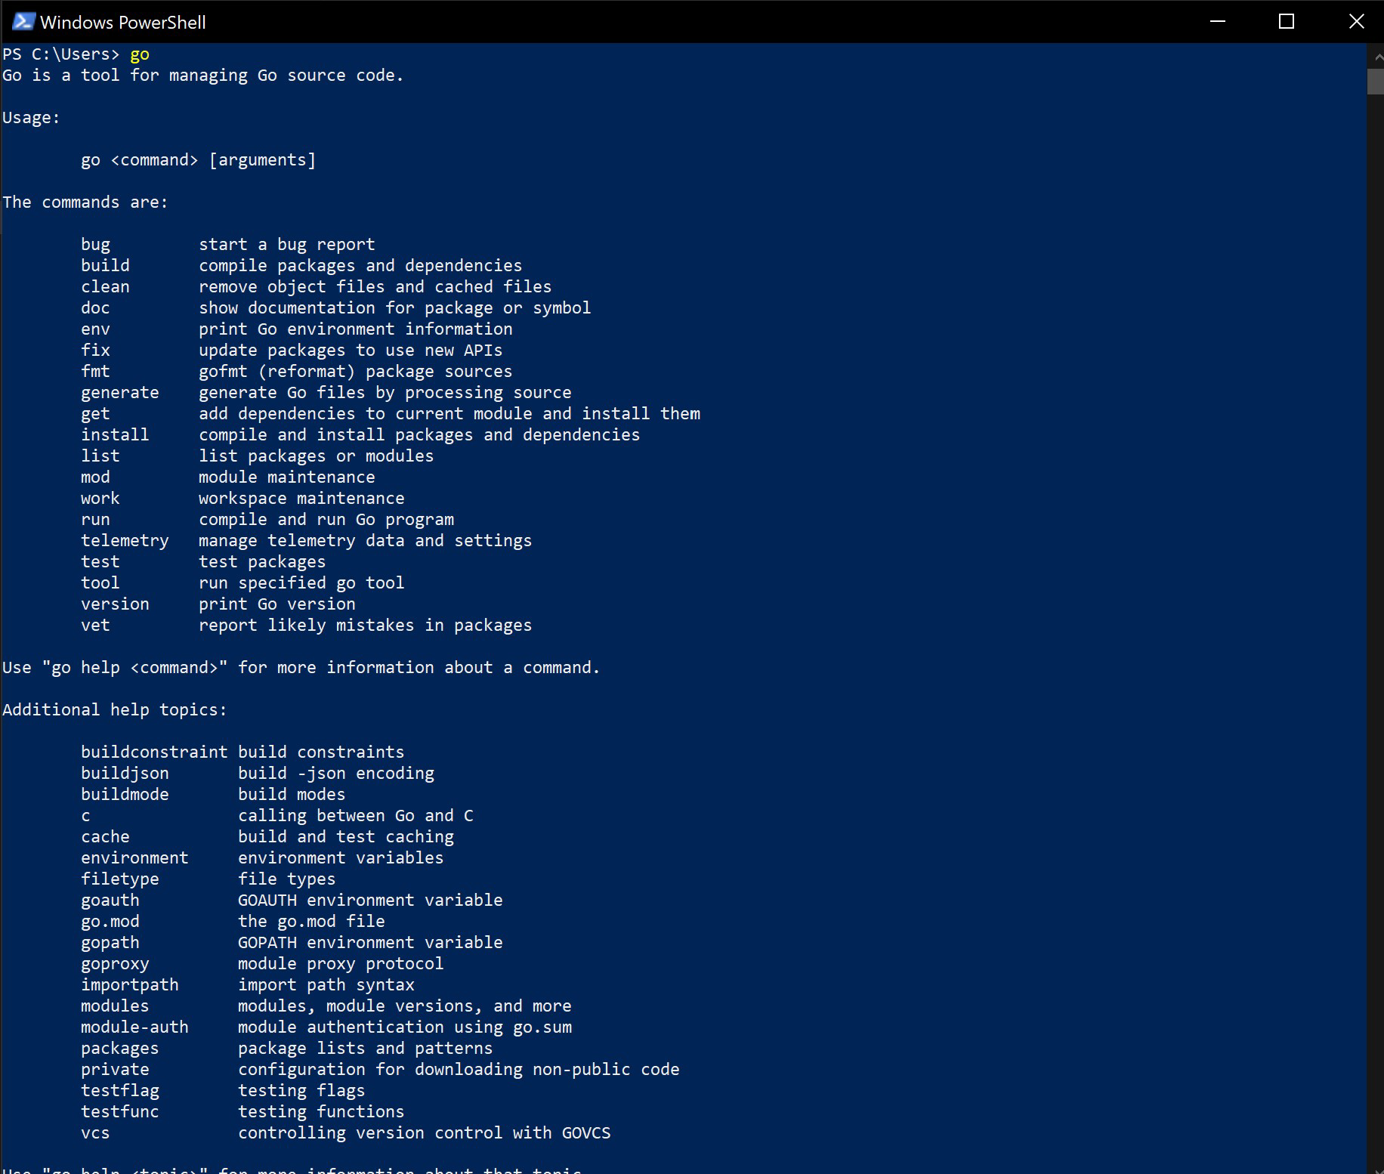Click the 'testfunc' help topic

pyautogui.click(x=120, y=1112)
